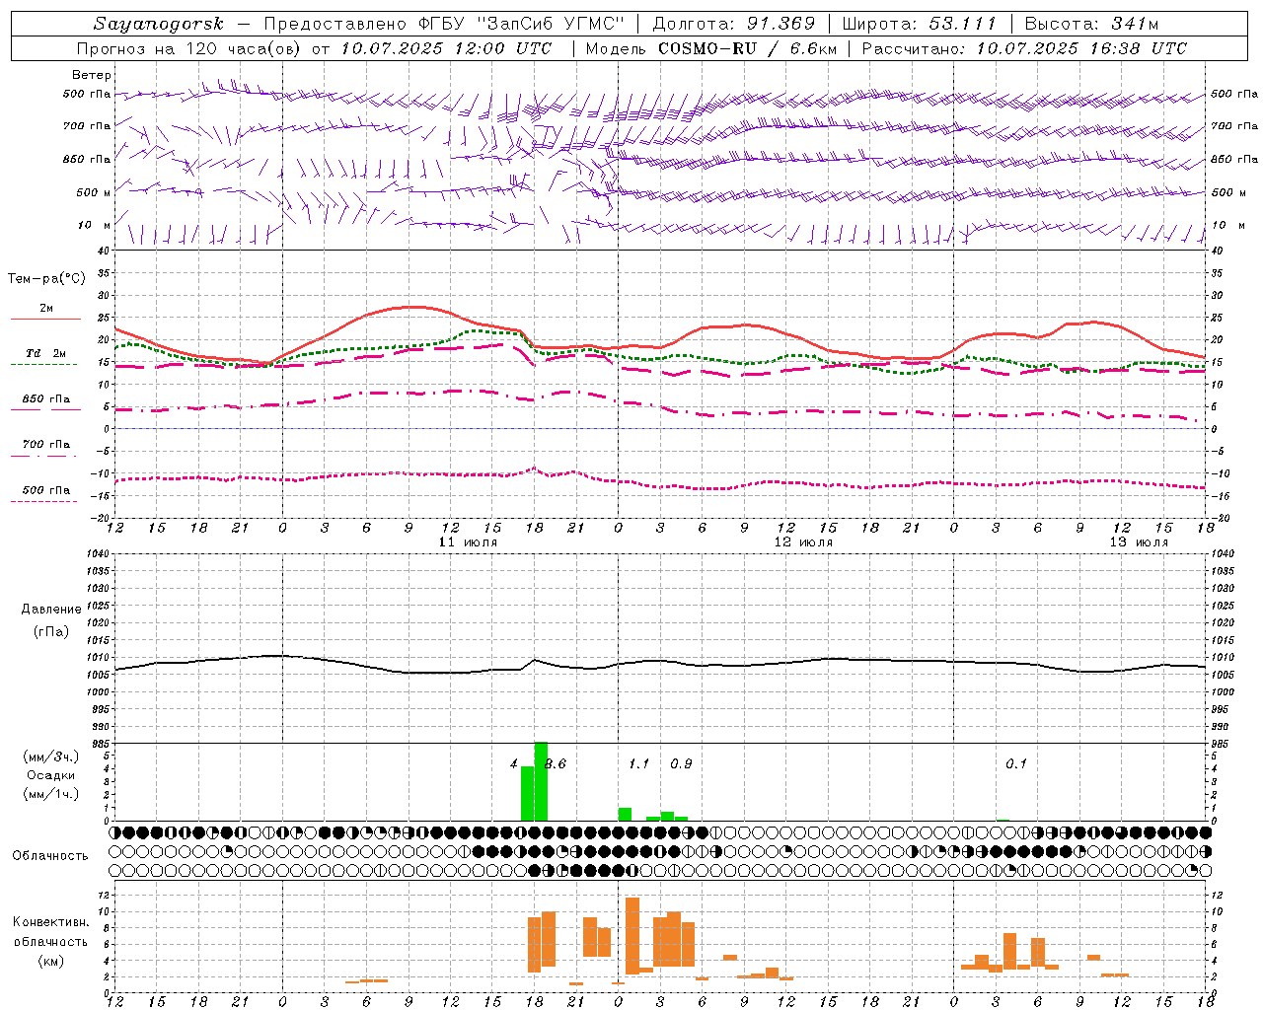
Task: Click the Тем-ра(°C) axis title
Action: coord(46,279)
